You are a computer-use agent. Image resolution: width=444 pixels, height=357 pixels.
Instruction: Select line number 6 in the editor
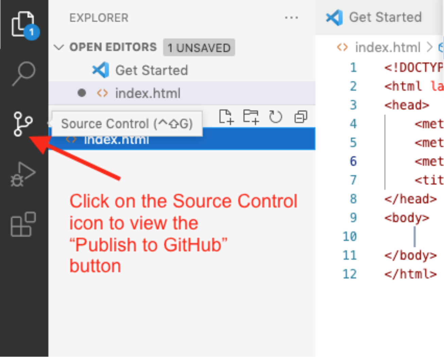[x=353, y=161]
